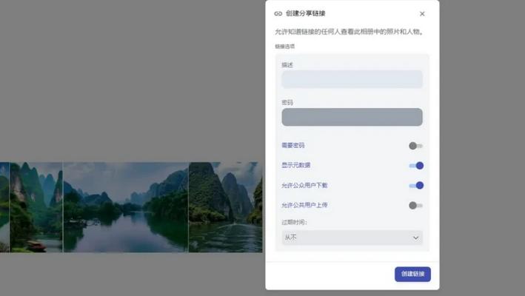Open the dark mountain photo beside dialog
Viewport: 525px width, 296px height.
[x=225, y=207]
